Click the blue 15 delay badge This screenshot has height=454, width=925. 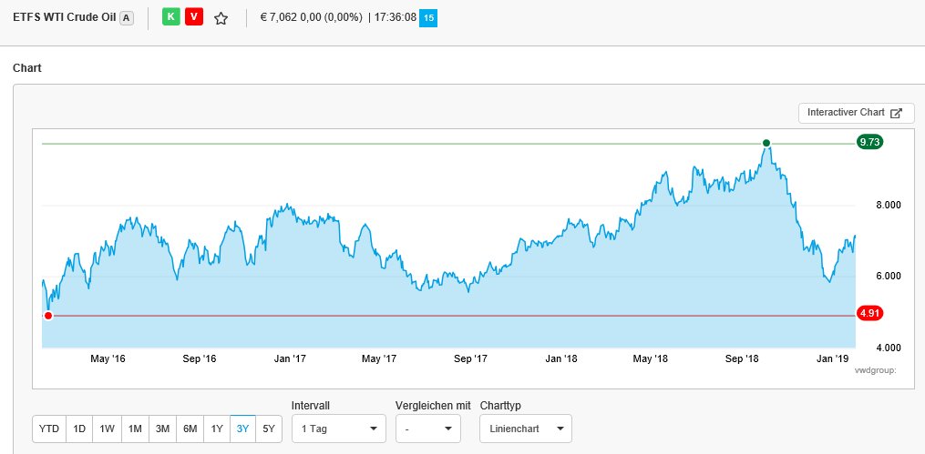(x=428, y=17)
